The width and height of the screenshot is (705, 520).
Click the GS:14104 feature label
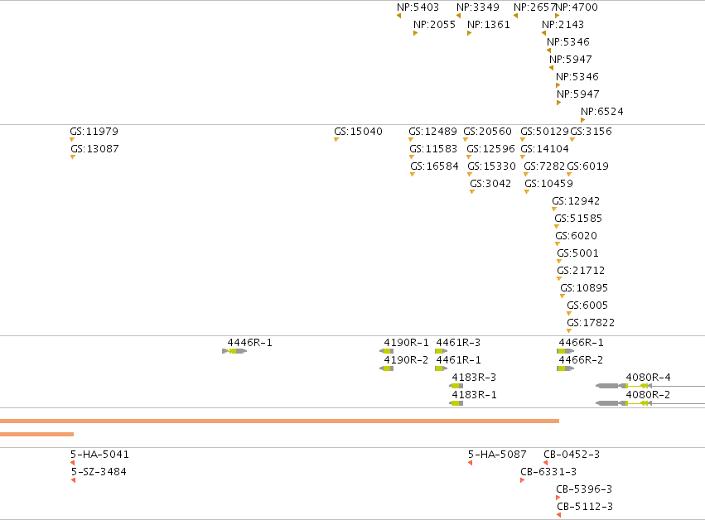544,149
